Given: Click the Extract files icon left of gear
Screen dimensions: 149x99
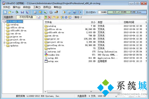Looking at the screenshot, I should [x=62, y=17].
